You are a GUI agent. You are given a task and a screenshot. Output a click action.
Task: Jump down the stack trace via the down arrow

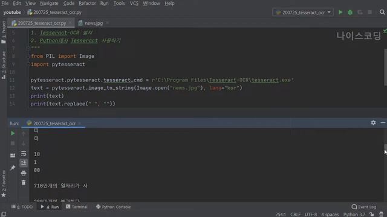pyautogui.click(x=24, y=143)
